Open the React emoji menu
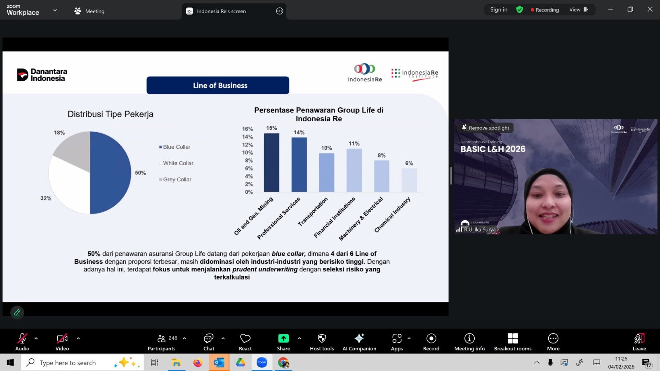The height and width of the screenshot is (371, 660). pyautogui.click(x=245, y=342)
